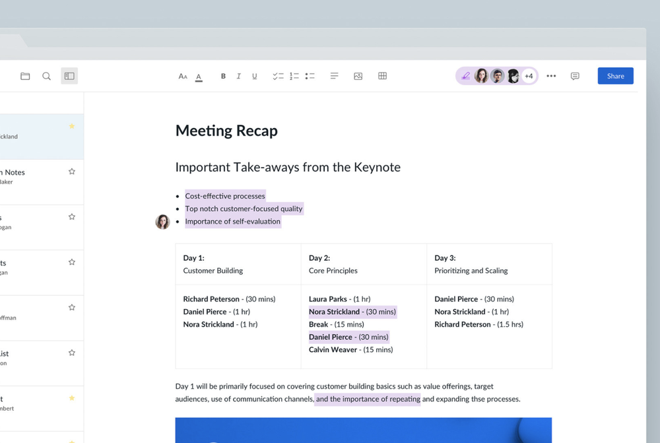Click 'Richard Peterson - (30 mins)' in Day 1
The image size is (660, 443).
[229, 299]
